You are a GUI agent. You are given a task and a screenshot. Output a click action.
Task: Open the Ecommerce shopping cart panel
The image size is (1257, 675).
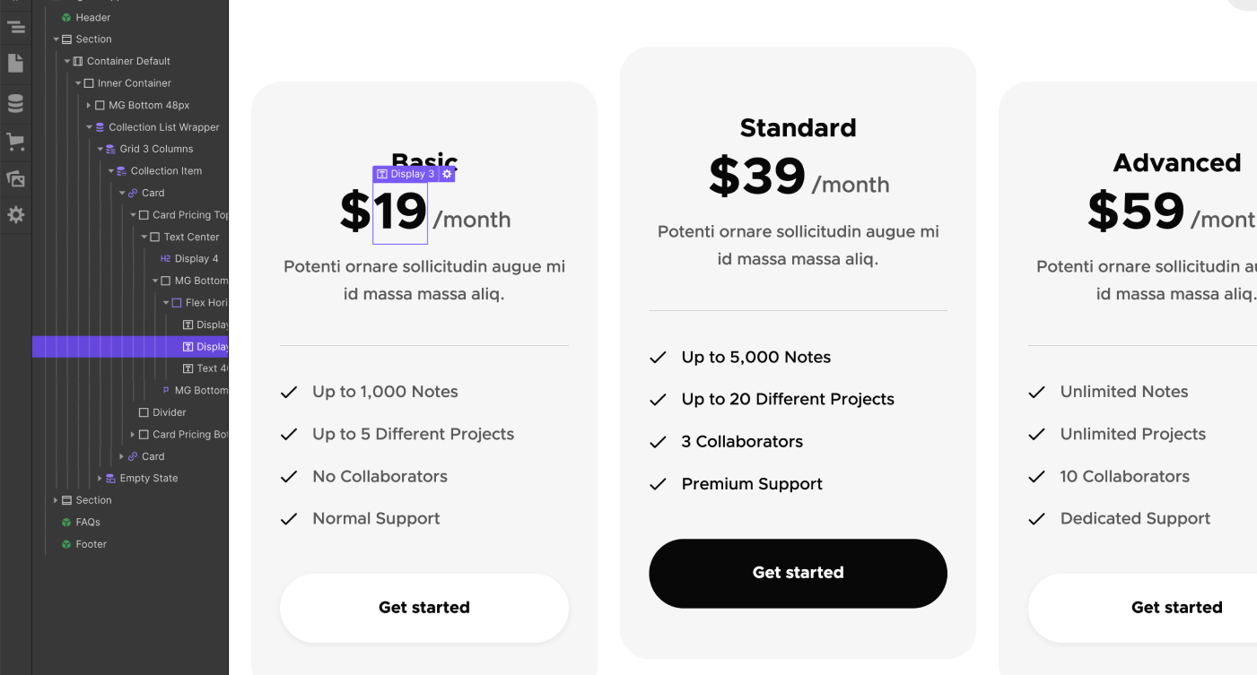16,141
